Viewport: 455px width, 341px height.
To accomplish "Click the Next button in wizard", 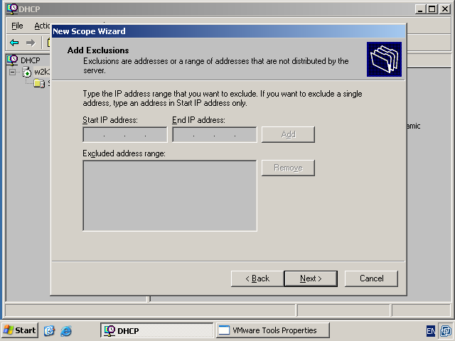I will pos(311,278).
